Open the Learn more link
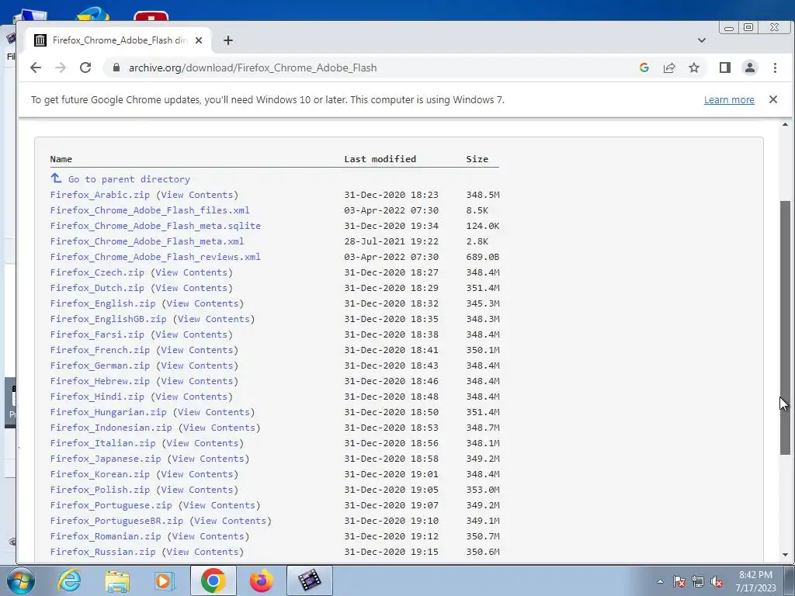This screenshot has width=795, height=596. point(729,100)
